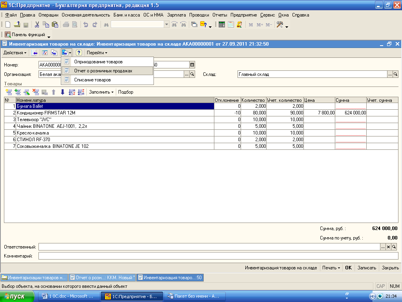Move row down with the blue down arrow
Screen dimensions: 402x302
click(62, 92)
